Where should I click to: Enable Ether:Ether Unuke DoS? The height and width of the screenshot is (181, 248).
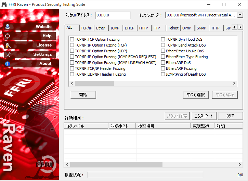(x=163, y=51)
